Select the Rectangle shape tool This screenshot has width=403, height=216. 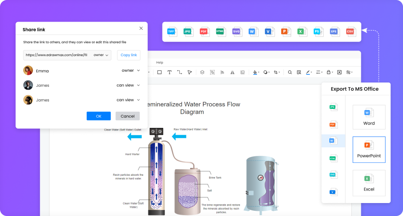coord(159,72)
